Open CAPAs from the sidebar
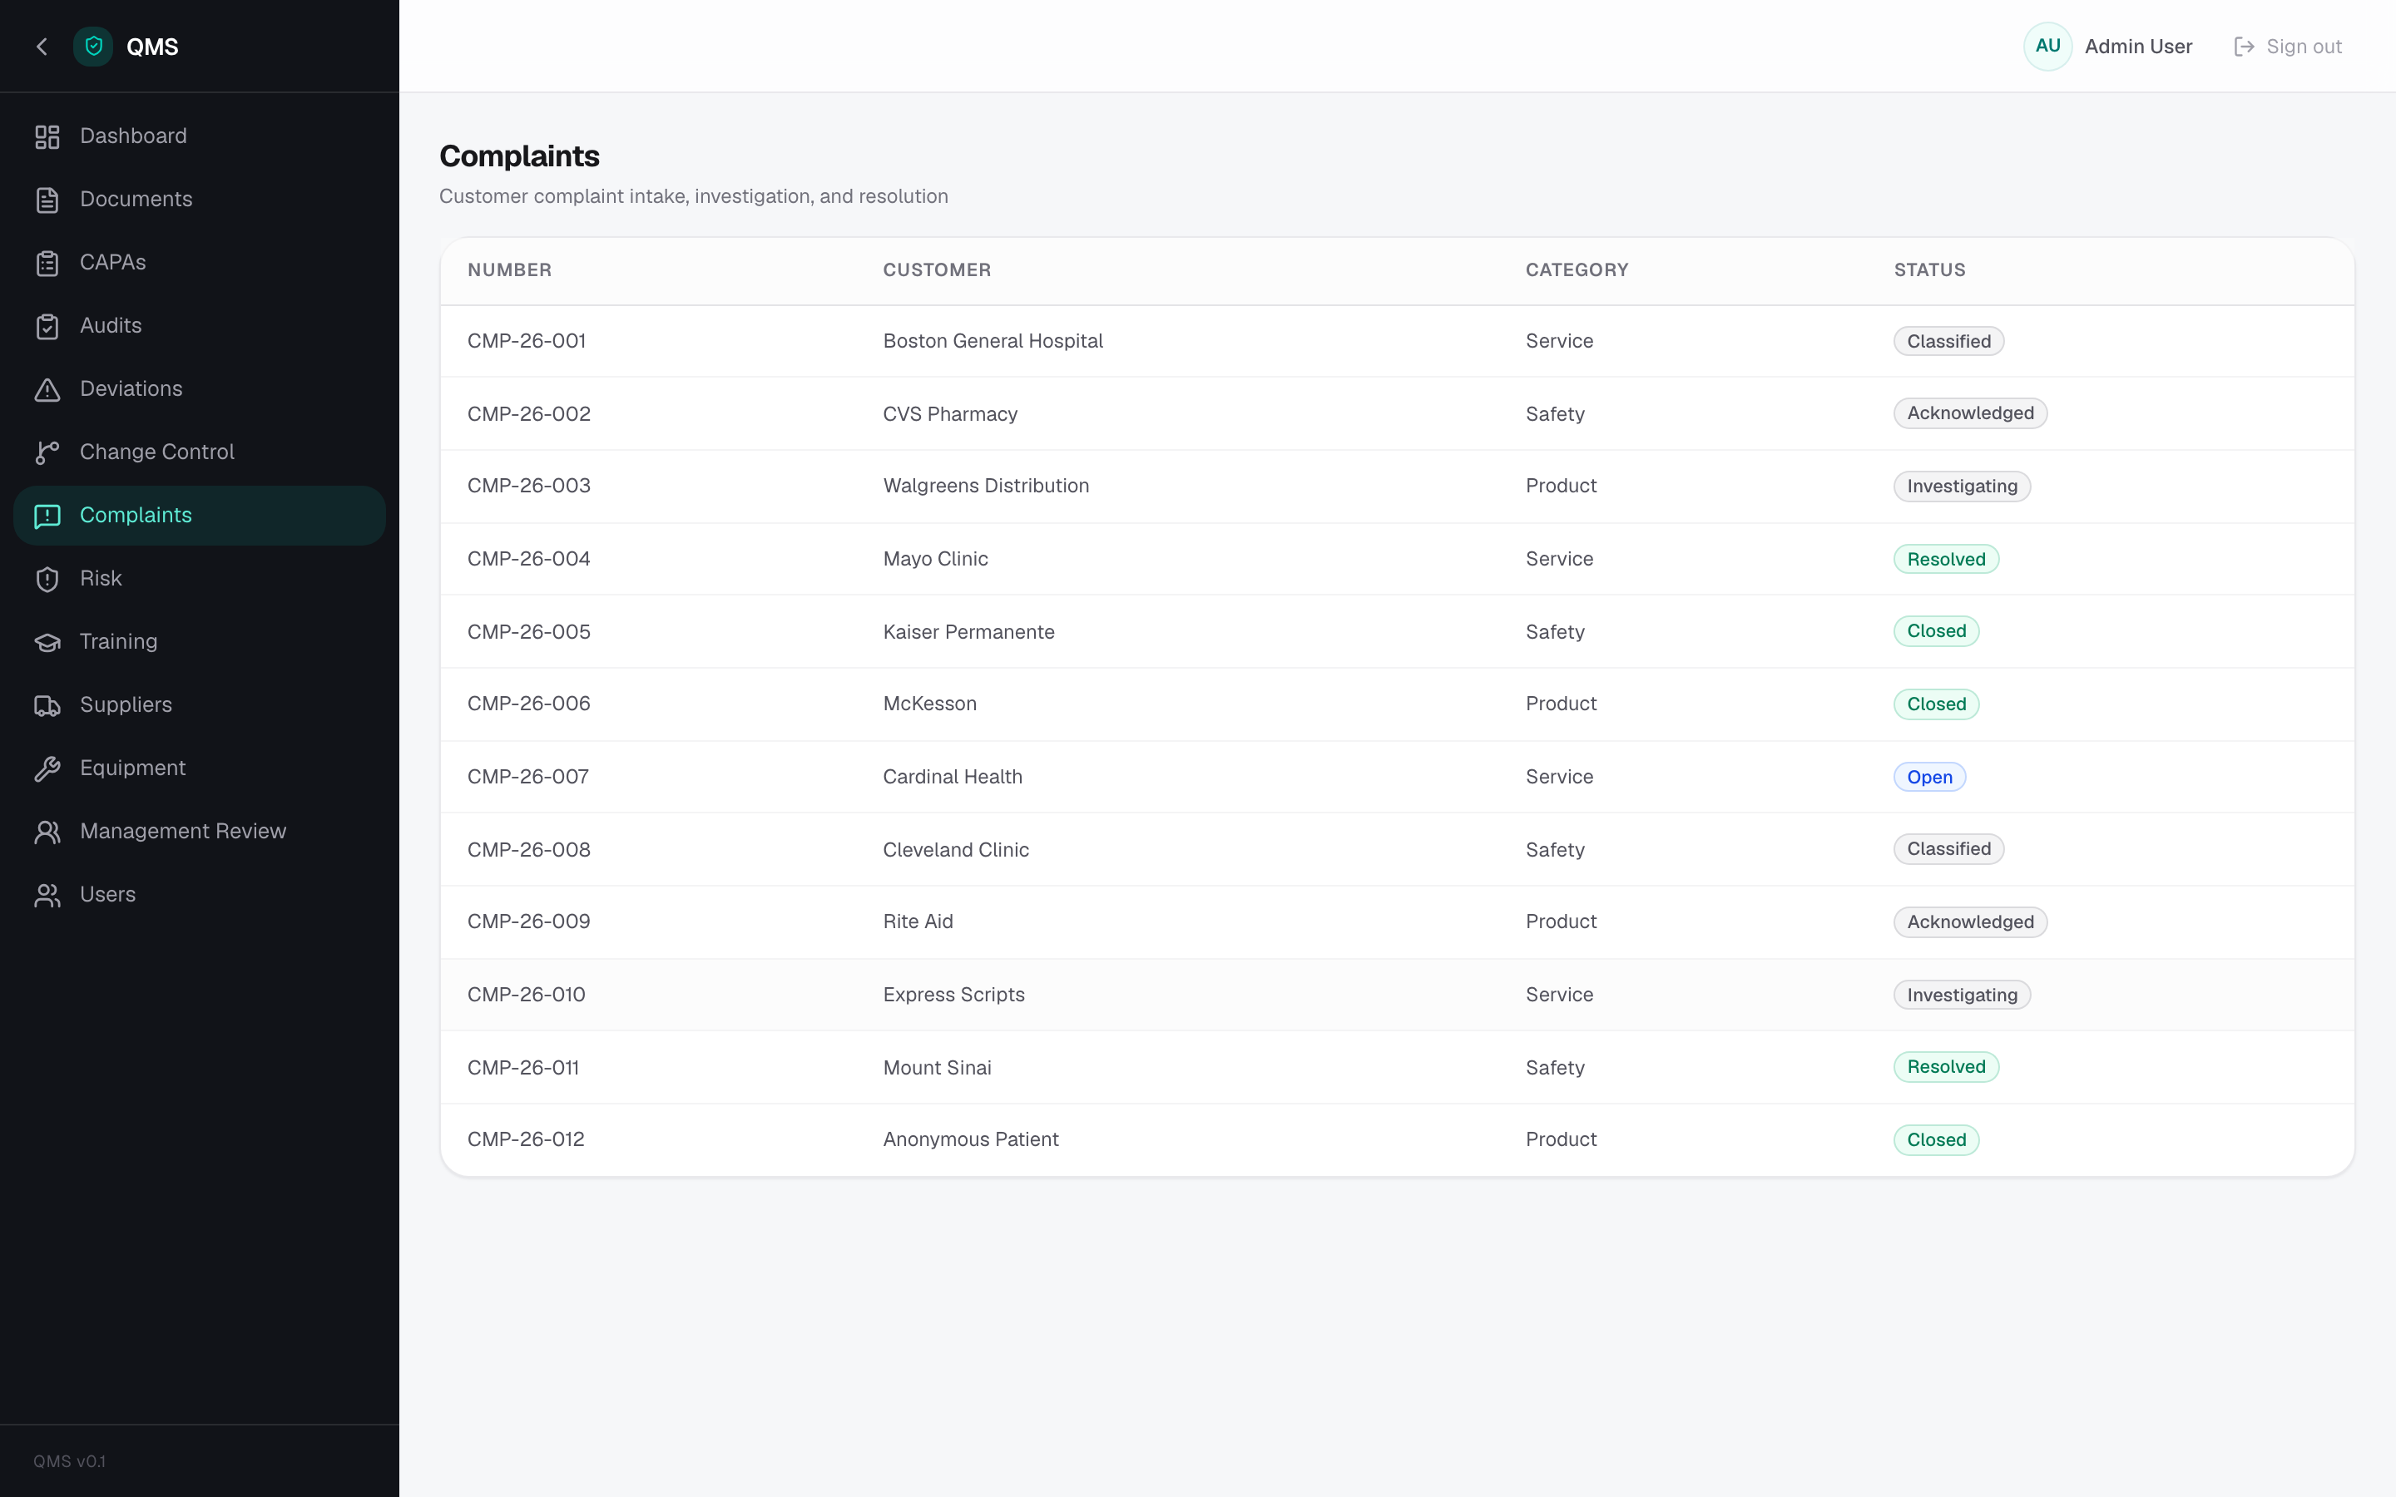The image size is (2396, 1497). tap(199, 264)
